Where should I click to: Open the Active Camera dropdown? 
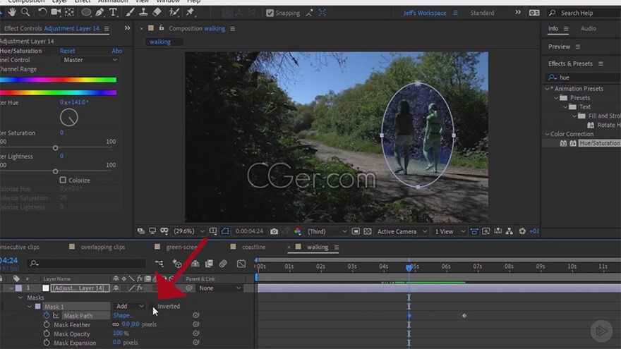(402, 231)
